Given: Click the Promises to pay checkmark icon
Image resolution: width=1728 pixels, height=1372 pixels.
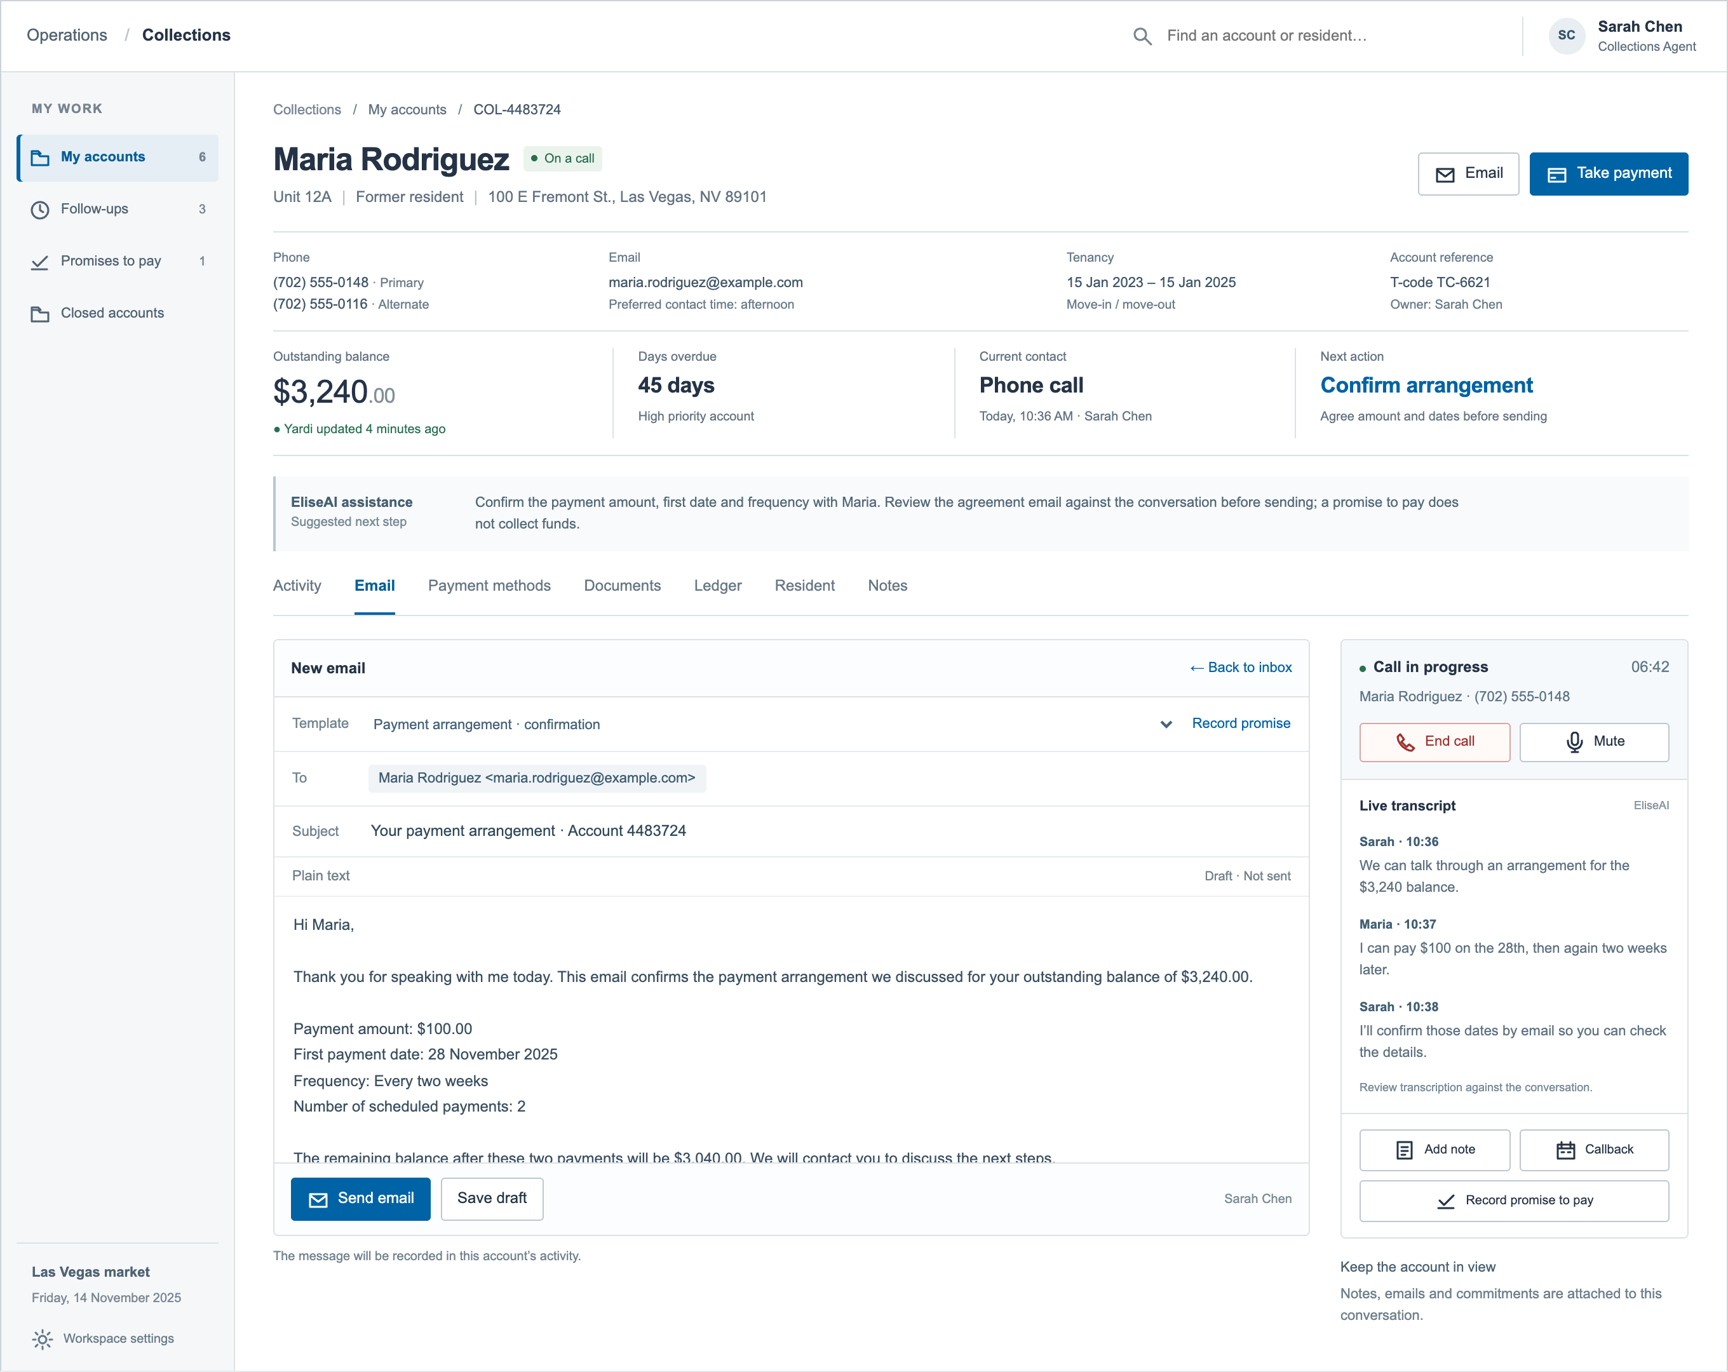Looking at the screenshot, I should [40, 262].
